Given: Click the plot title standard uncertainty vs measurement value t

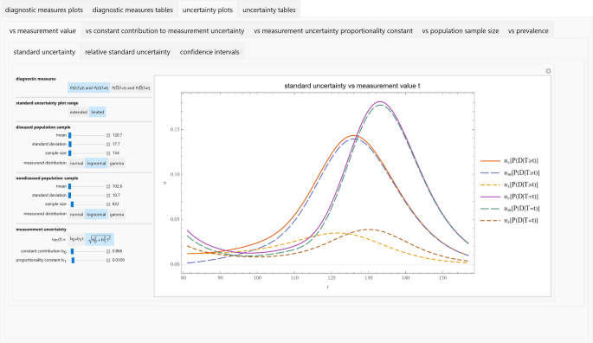Looking at the screenshot, I should (x=352, y=86).
